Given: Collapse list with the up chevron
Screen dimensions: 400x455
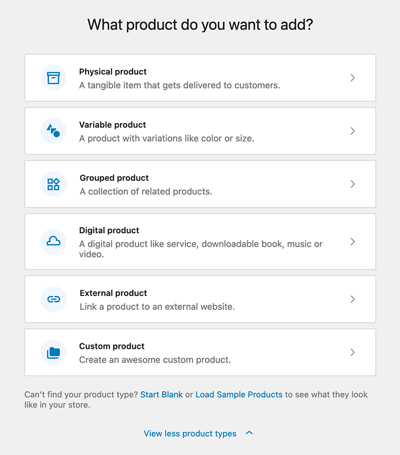Looking at the screenshot, I should 249,433.
